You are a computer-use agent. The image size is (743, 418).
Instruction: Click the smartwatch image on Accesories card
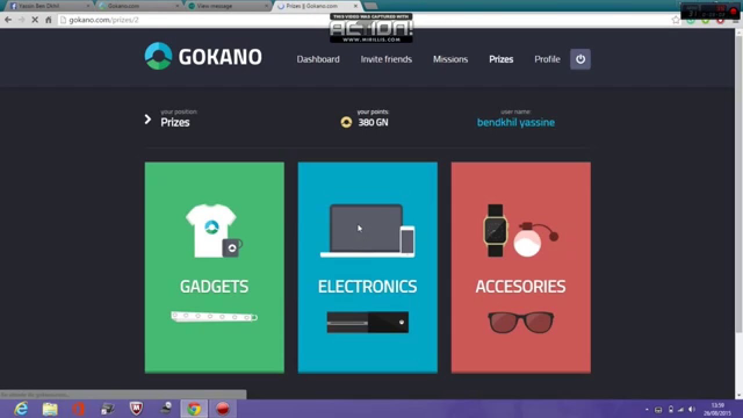click(495, 230)
